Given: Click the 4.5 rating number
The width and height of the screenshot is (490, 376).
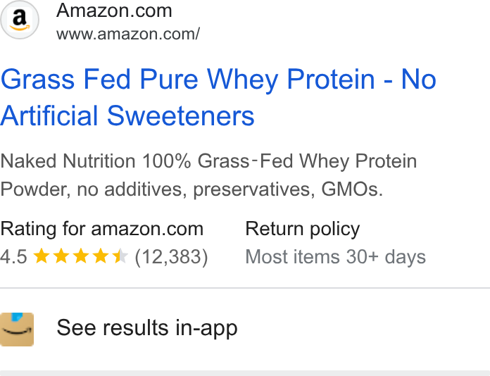Looking at the screenshot, I should [x=14, y=256].
